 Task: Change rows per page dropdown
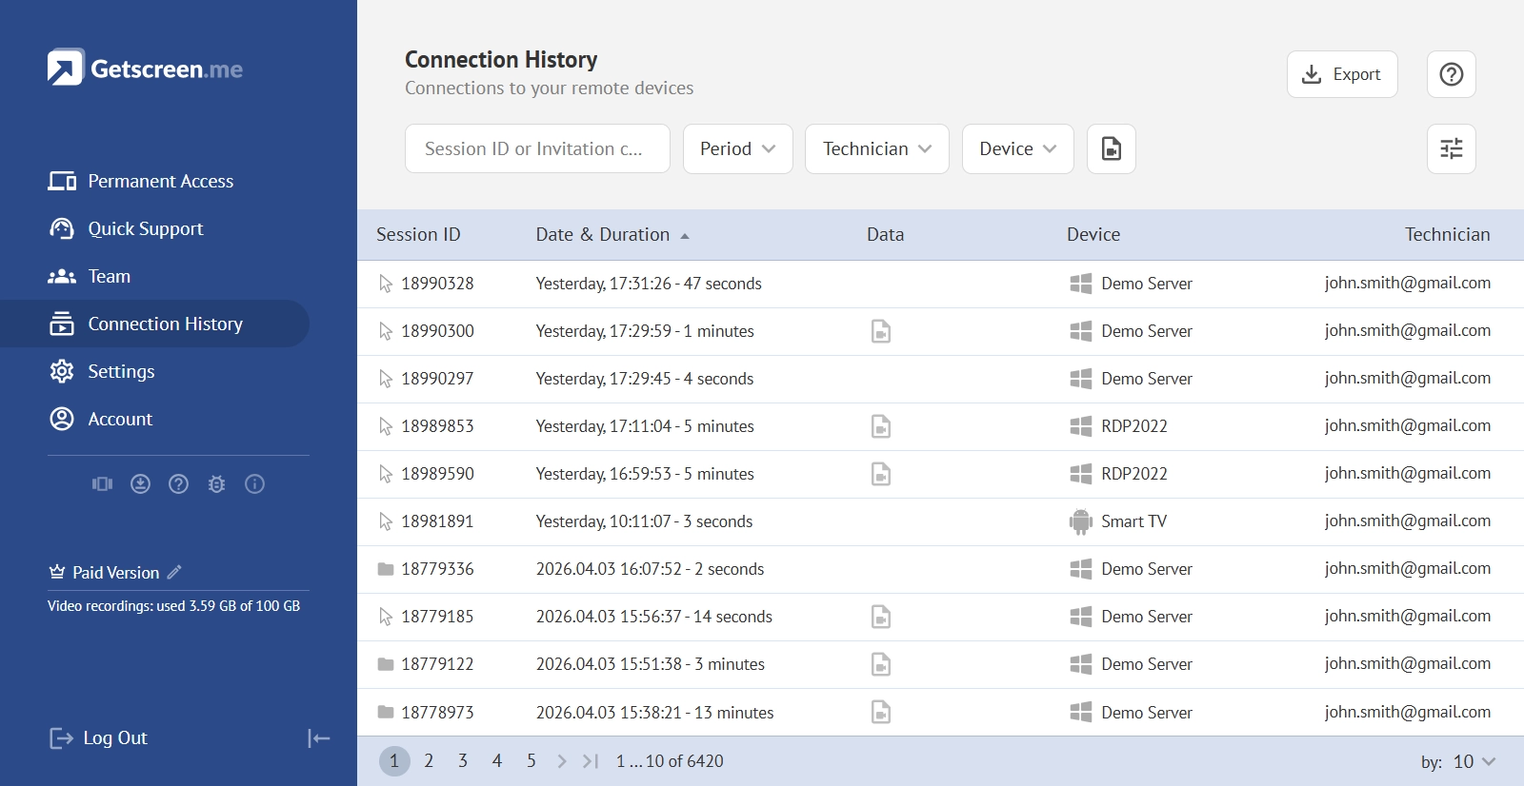click(x=1474, y=761)
